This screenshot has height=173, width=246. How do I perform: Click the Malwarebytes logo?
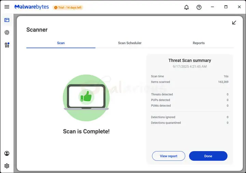tap(32, 7)
